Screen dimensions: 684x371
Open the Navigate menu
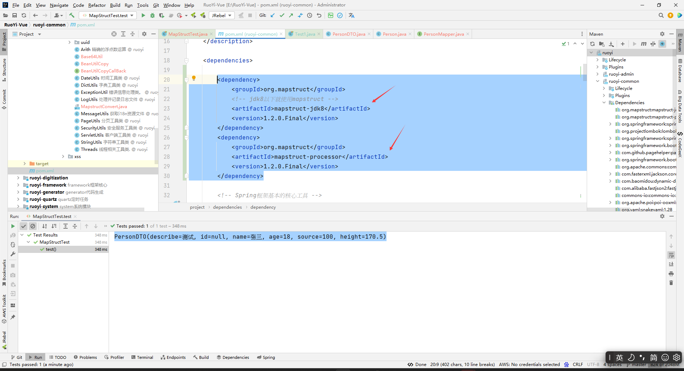tap(59, 5)
